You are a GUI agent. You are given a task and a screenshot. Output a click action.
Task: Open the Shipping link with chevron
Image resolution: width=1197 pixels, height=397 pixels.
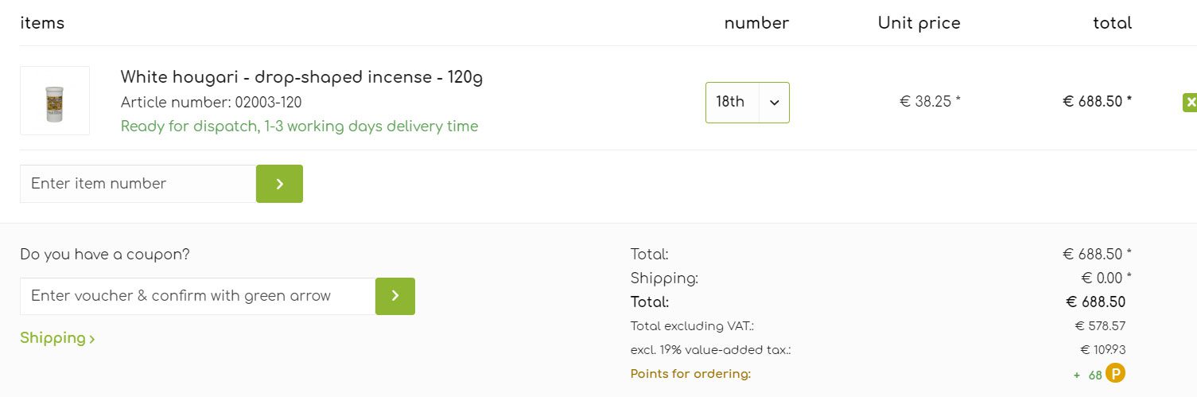(57, 338)
